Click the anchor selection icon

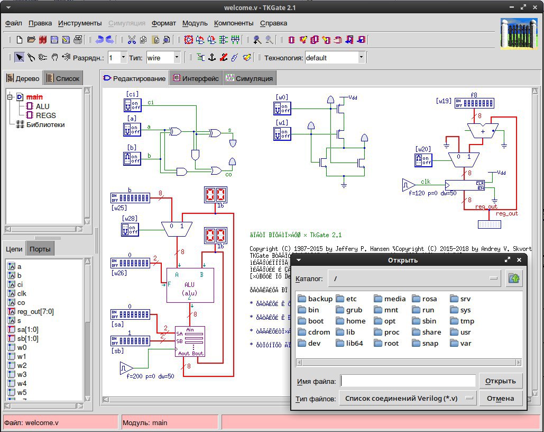pos(212,57)
